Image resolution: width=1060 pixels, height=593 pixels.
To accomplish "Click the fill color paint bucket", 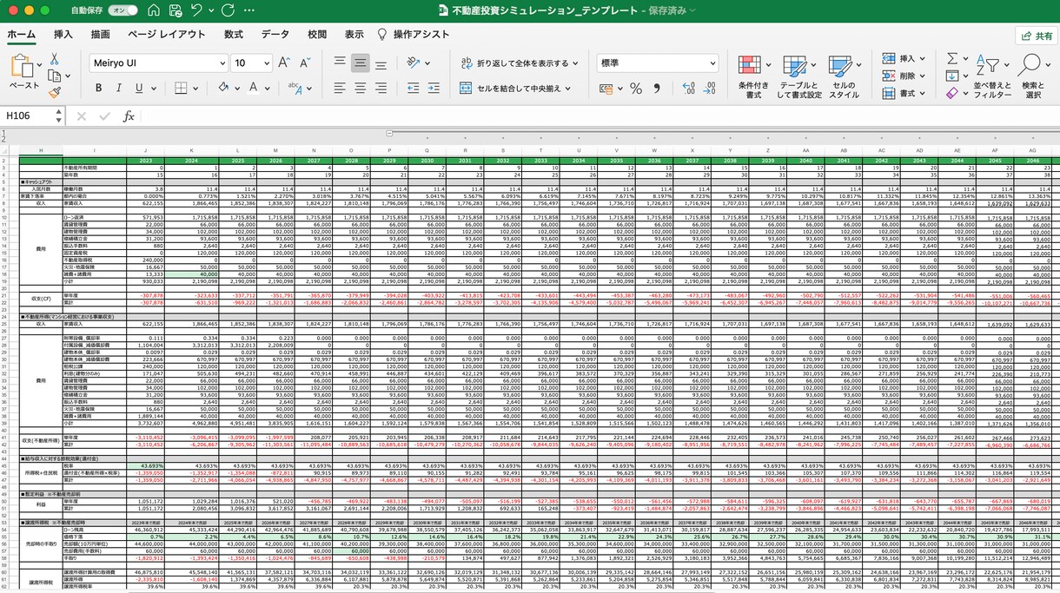I will [x=223, y=89].
